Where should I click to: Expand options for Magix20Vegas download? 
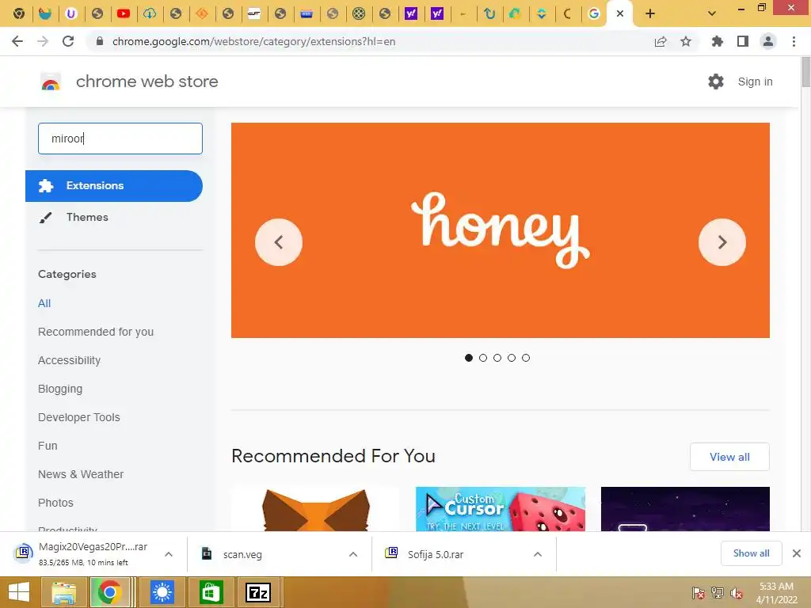tap(169, 554)
